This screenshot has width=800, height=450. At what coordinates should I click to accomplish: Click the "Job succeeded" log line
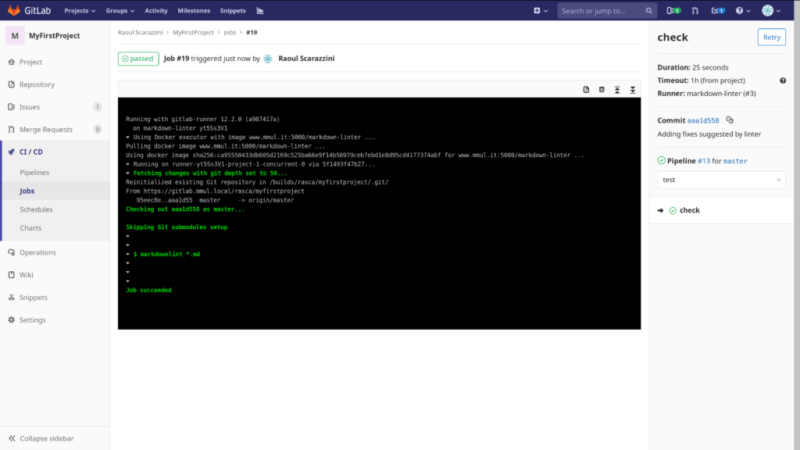point(148,290)
